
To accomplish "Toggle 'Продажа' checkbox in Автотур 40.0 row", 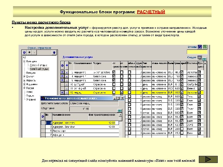I will pyautogui.click(x=199, y=72).
